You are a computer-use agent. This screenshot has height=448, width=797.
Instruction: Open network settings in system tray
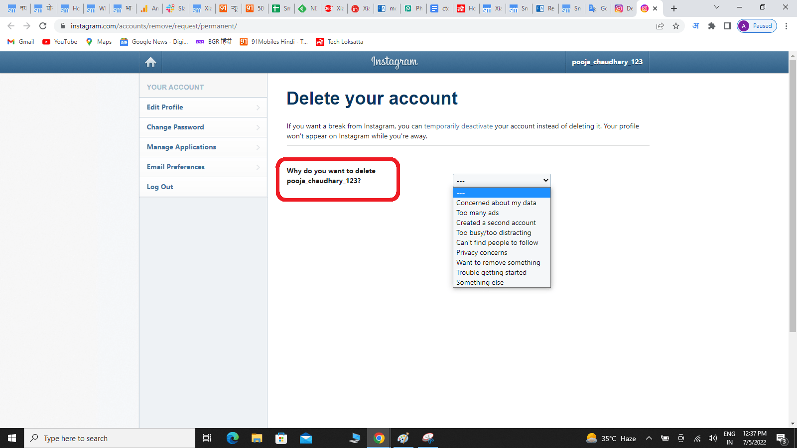tap(697, 438)
